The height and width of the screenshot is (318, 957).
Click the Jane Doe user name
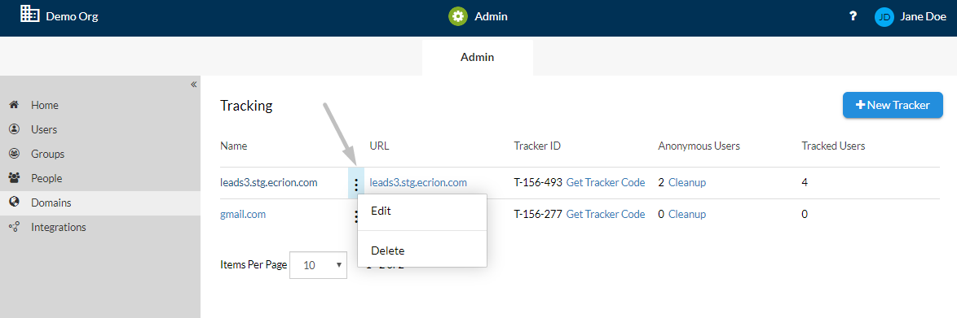click(x=923, y=17)
